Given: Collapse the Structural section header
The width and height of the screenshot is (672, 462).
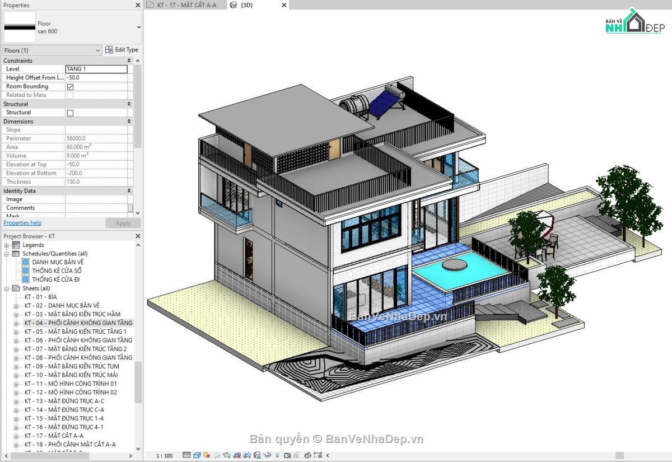Looking at the screenshot, I should coord(129,104).
